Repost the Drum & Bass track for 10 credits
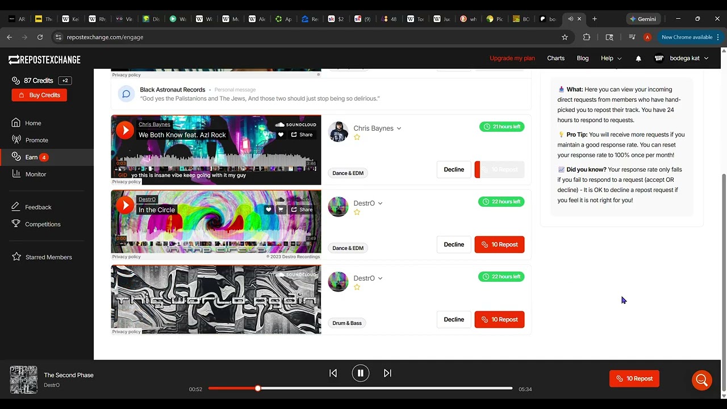 [x=499, y=319]
